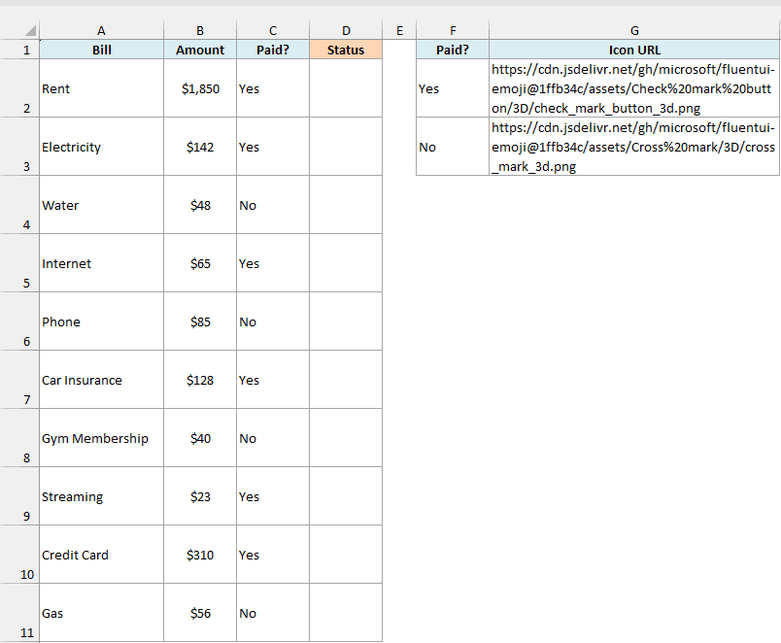This screenshot has width=781, height=643.
Task: Select the 'Phone' cell
Action: coord(102,321)
